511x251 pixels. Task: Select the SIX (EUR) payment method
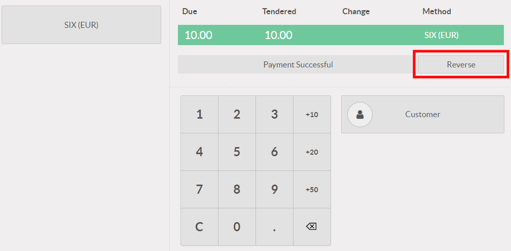(81, 25)
